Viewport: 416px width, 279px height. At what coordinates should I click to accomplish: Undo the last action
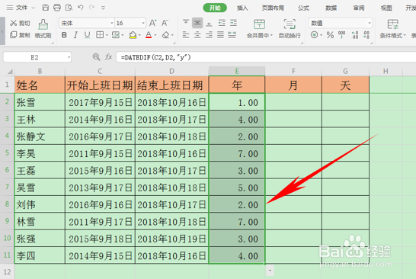81,8
